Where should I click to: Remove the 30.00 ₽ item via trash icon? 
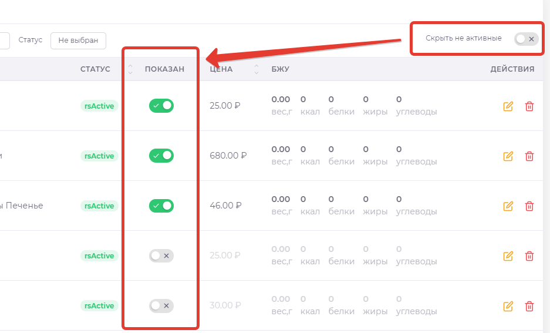(529, 306)
